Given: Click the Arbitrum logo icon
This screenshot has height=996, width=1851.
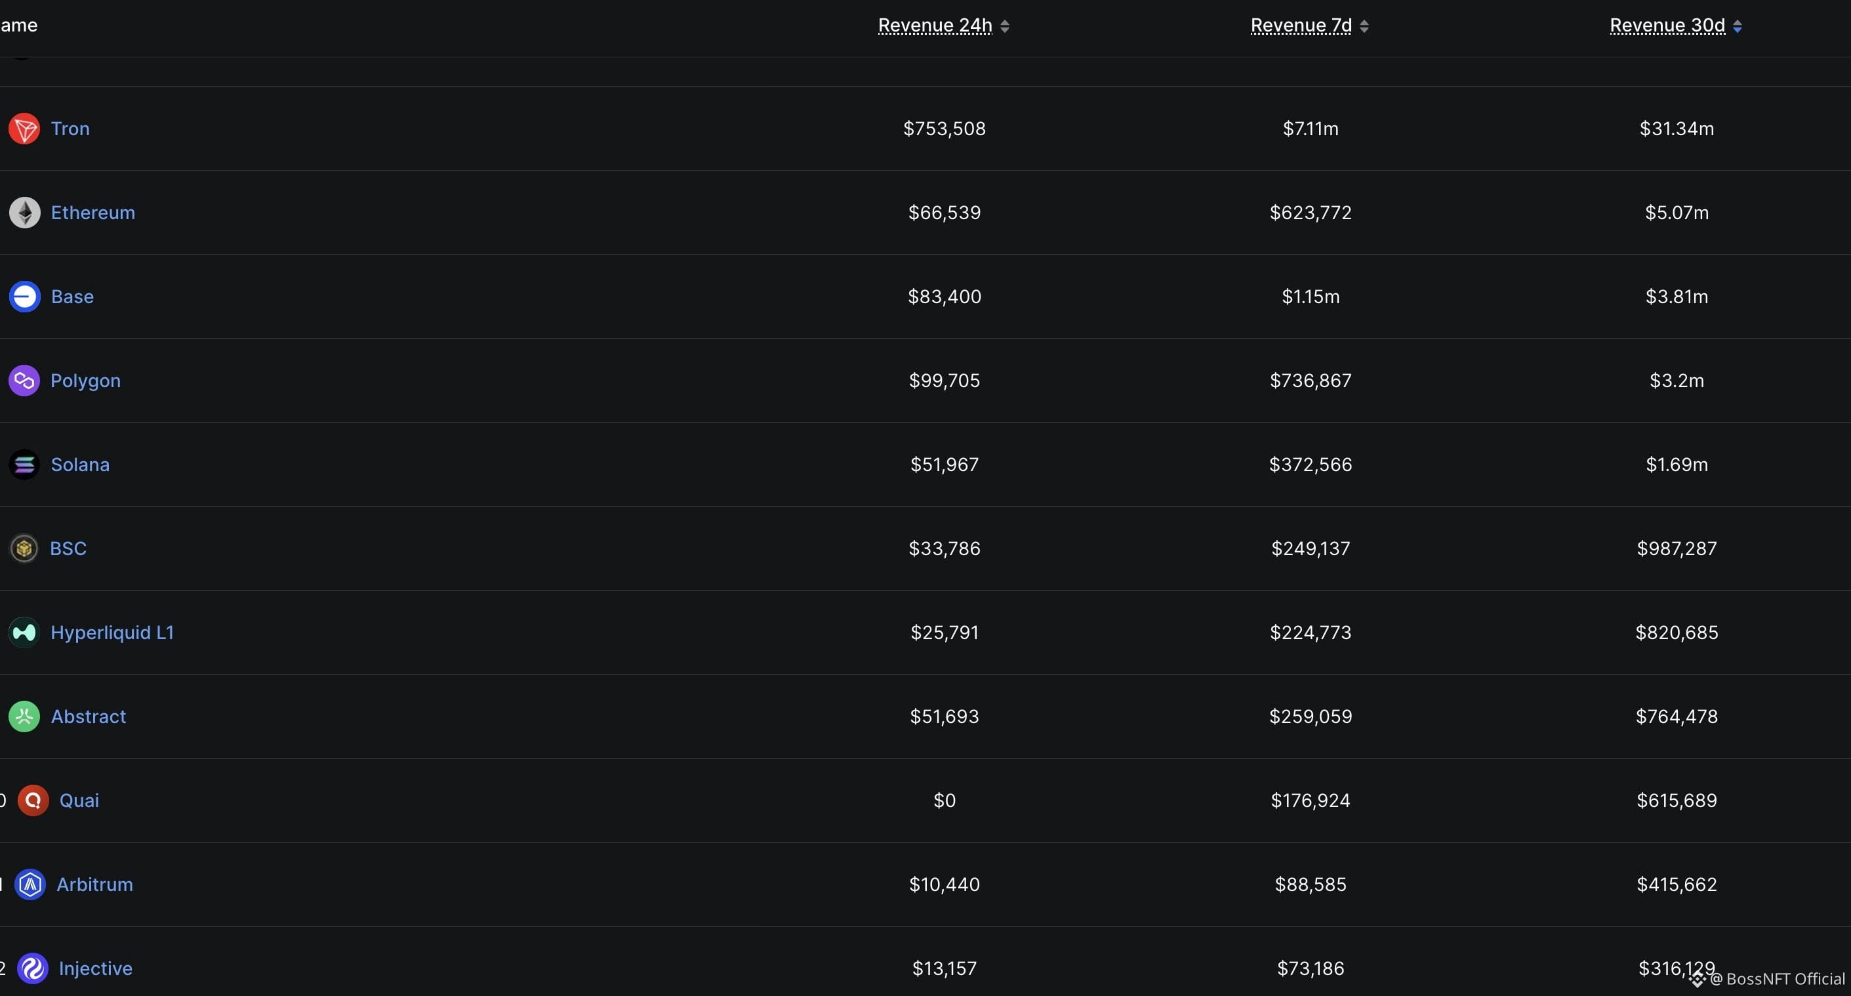Looking at the screenshot, I should 30,884.
